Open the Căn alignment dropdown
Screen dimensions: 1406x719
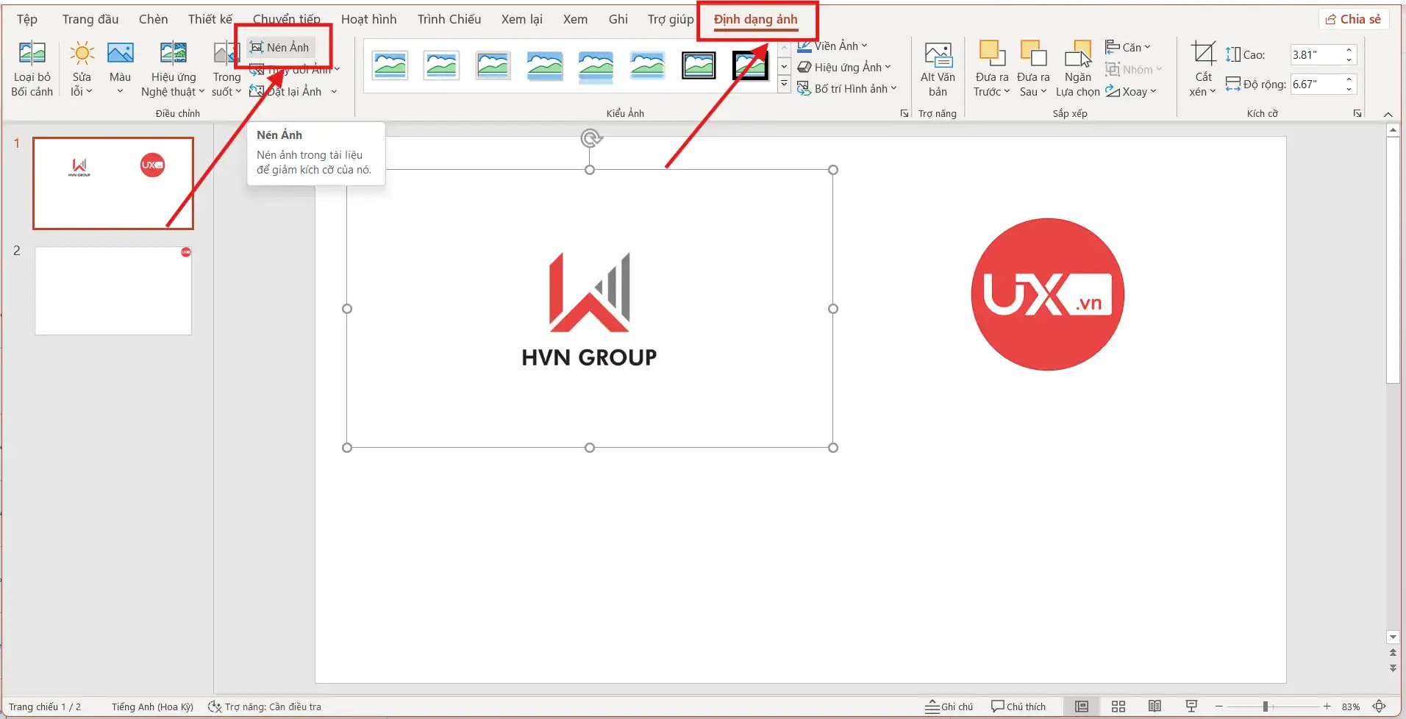tap(1128, 46)
